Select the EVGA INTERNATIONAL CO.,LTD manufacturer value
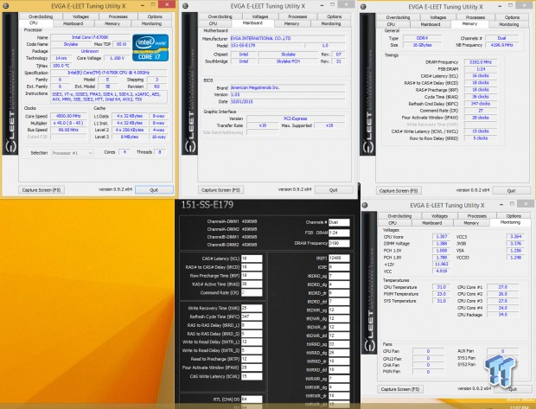The height and width of the screenshot is (409, 536). click(288, 38)
